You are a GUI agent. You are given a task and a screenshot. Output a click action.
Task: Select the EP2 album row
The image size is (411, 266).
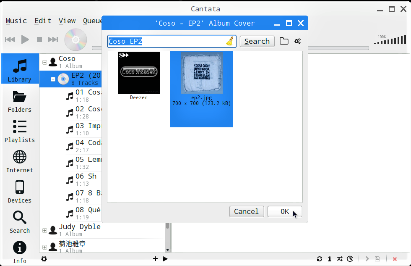70,79
